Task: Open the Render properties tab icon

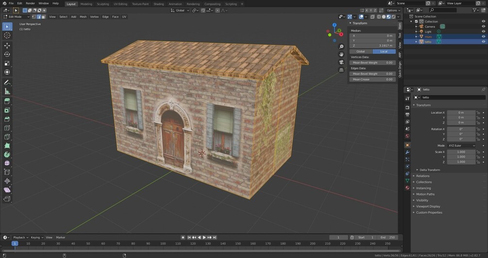Action: point(407,107)
